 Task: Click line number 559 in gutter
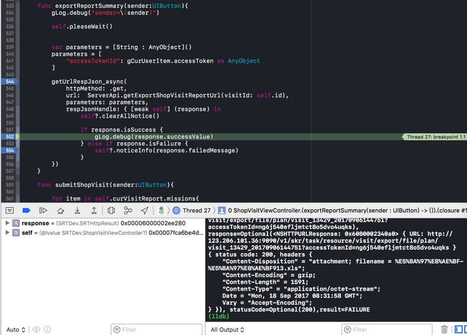(x=10, y=185)
